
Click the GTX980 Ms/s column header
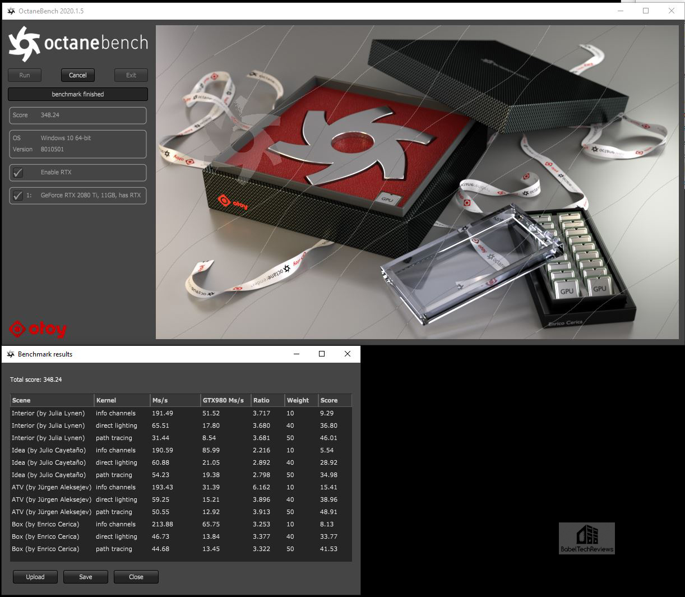pos(226,400)
